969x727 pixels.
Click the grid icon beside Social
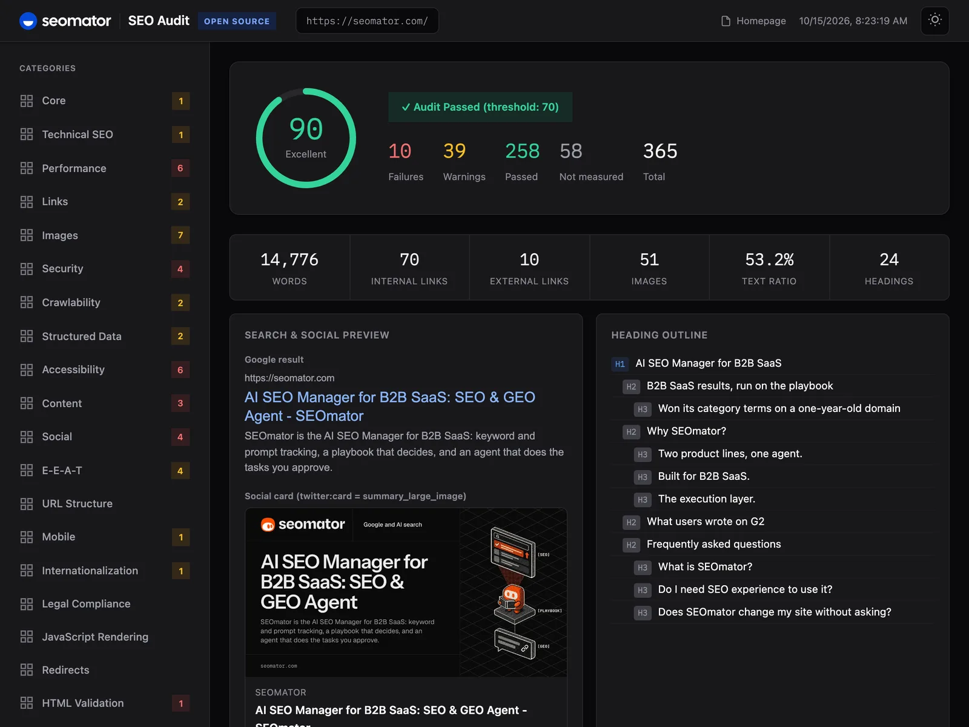click(x=27, y=437)
